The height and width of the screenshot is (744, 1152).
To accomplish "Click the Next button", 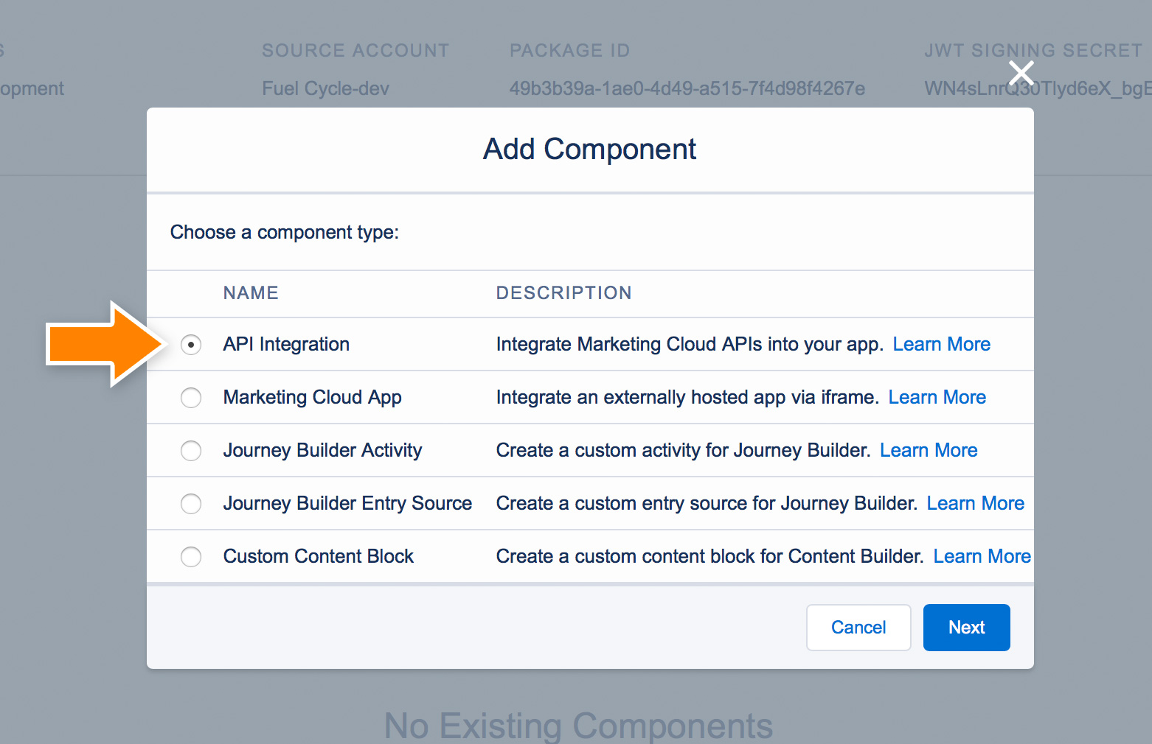I will 966,628.
